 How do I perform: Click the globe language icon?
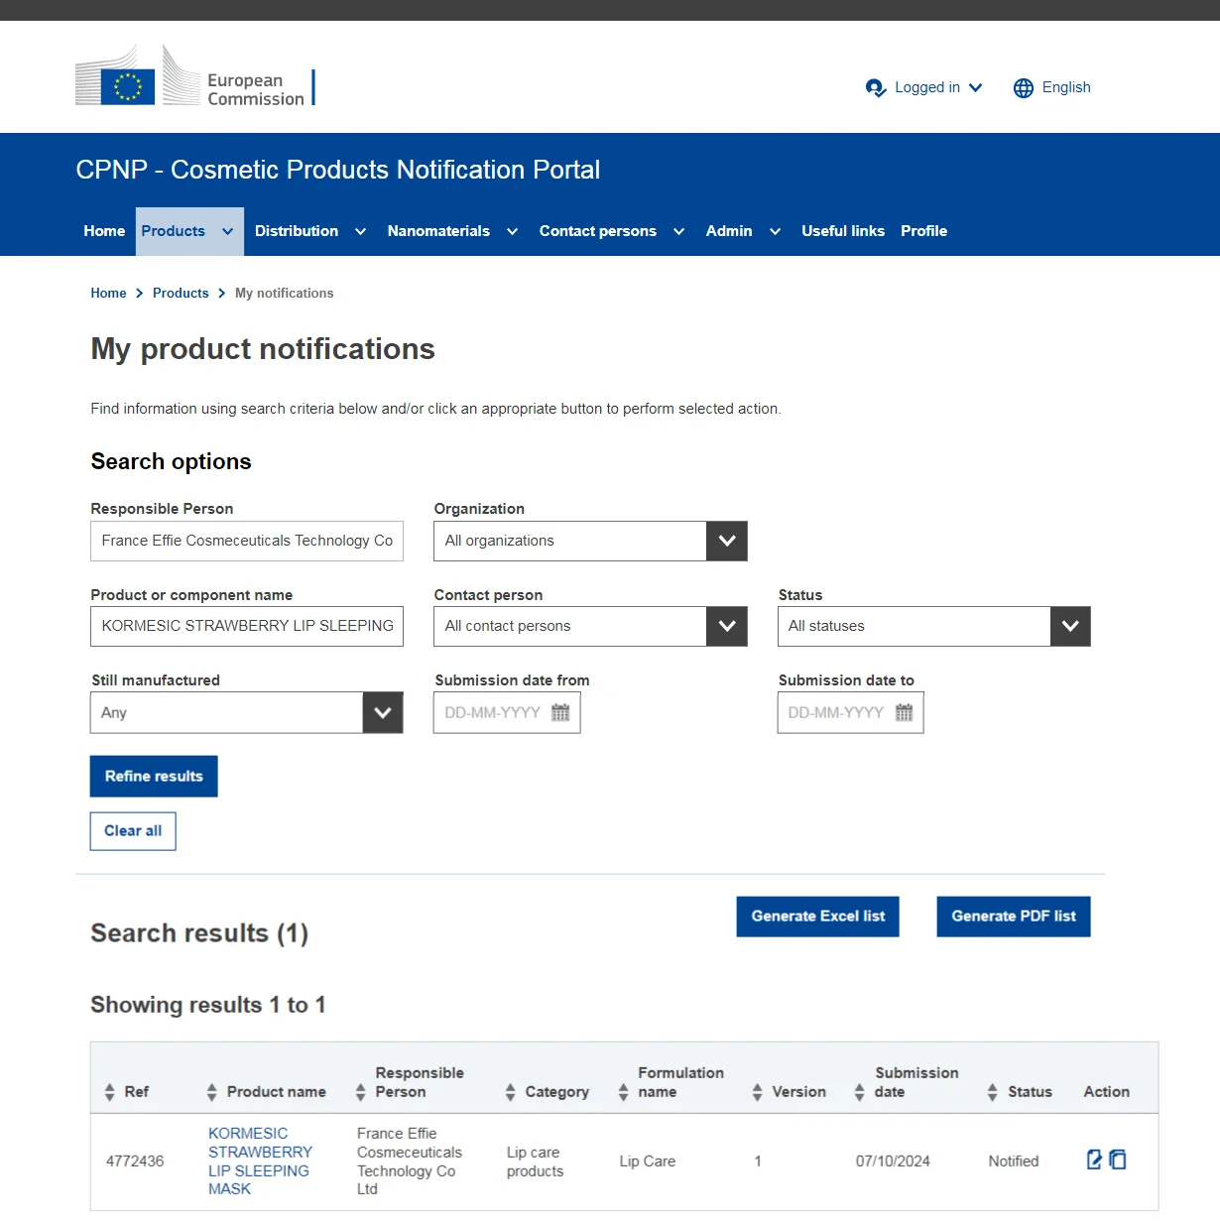coord(1024,88)
